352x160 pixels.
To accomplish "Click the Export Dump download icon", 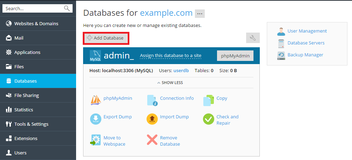I will coord(96,119).
